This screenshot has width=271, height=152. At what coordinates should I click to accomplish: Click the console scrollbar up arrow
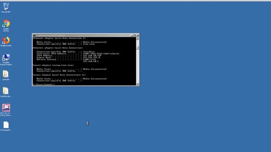coord(137,38)
